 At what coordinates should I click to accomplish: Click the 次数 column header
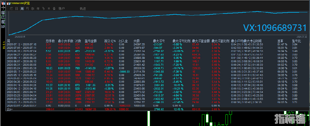pyautogui.click(x=78, y=41)
